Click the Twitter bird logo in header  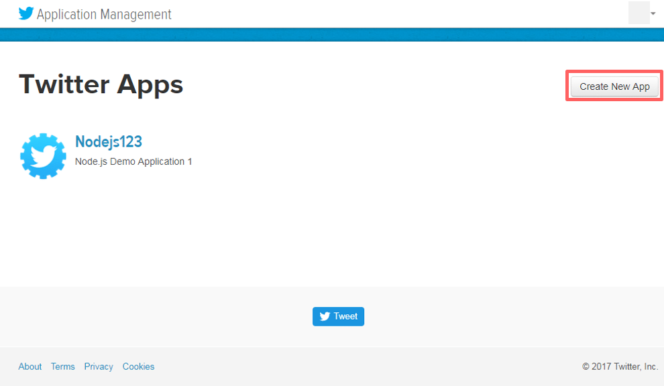(26, 13)
